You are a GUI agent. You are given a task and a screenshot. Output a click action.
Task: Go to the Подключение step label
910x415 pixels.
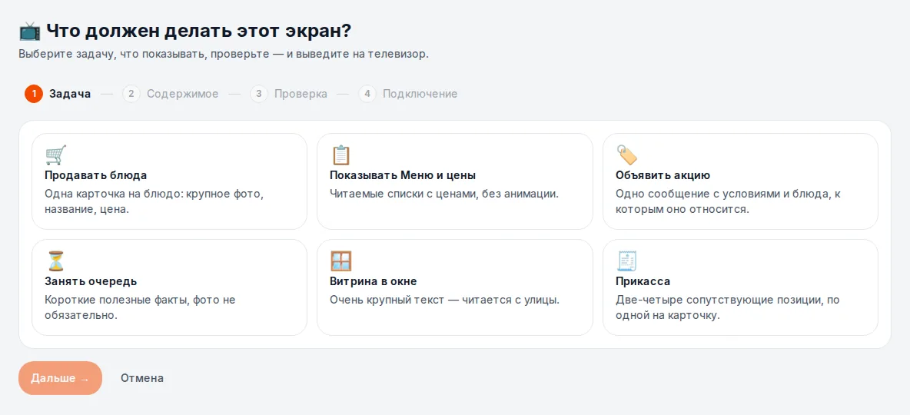tap(420, 94)
